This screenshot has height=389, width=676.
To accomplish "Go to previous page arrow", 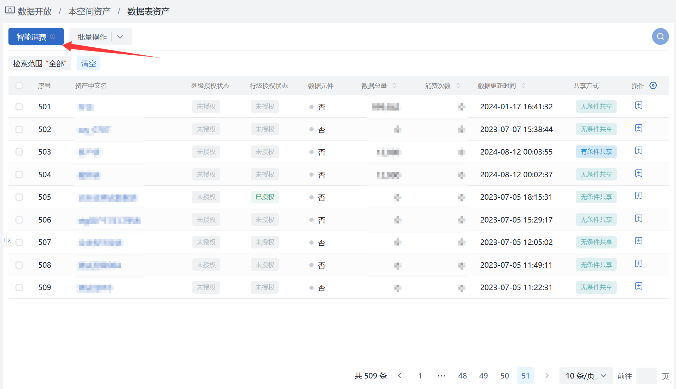I will 399,376.
